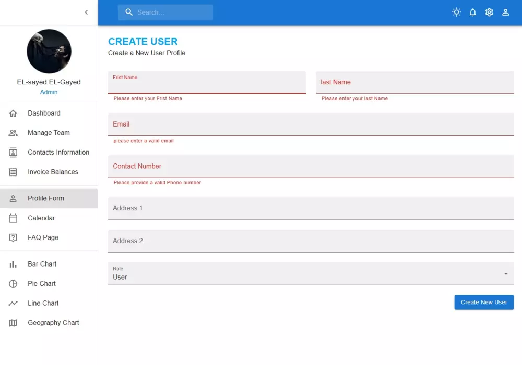The width and height of the screenshot is (522, 365).
Task: Toggle the settings gear in top bar
Action: click(x=489, y=12)
